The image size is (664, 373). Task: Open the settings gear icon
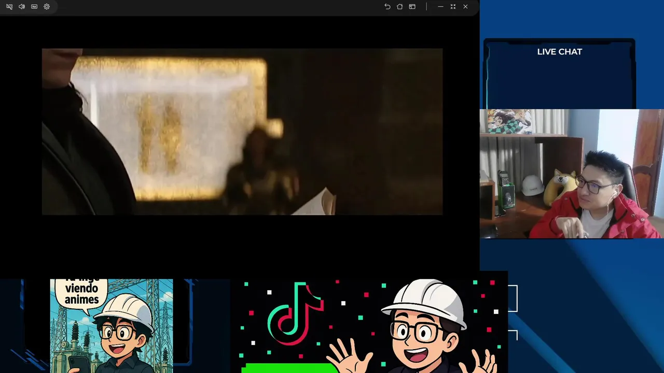pyautogui.click(x=47, y=7)
